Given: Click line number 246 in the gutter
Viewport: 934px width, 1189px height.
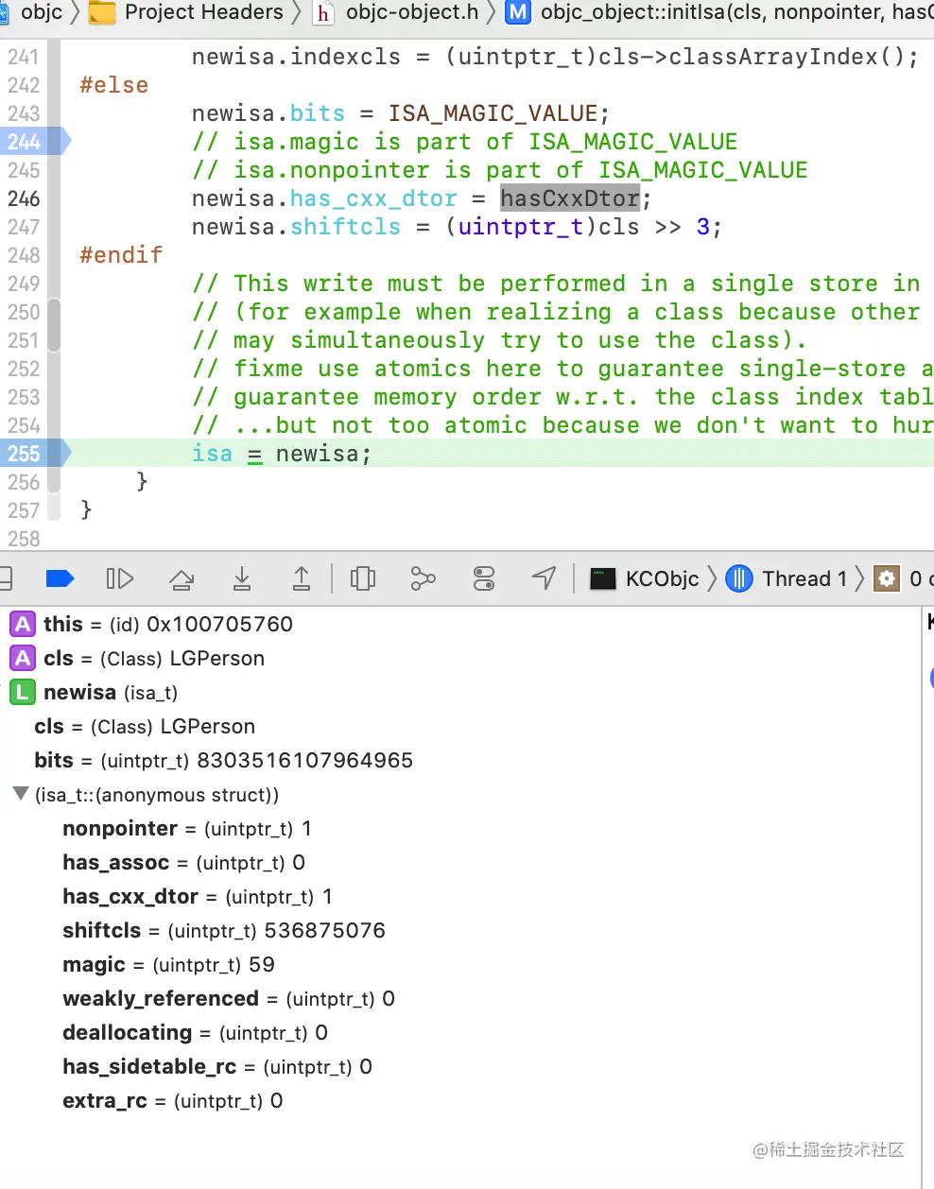Looking at the screenshot, I should click(x=24, y=198).
